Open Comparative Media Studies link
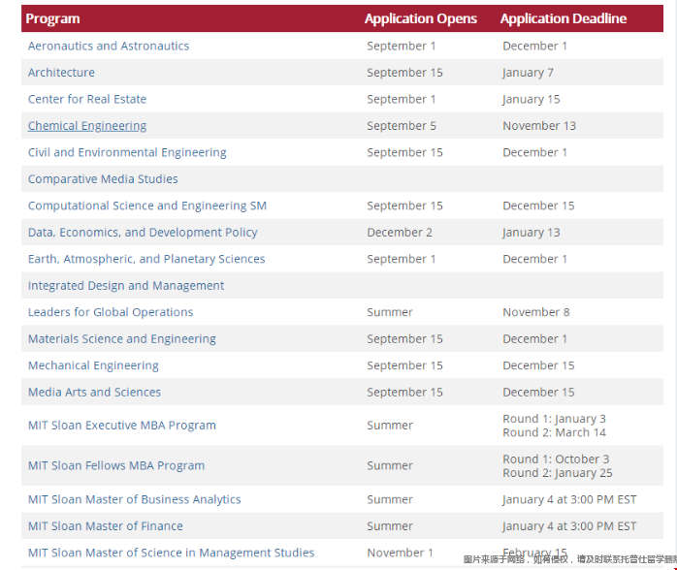Screen dimensions: 677x570 click(x=103, y=179)
